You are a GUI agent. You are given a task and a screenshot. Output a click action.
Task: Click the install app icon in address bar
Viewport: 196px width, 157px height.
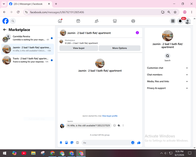pyautogui.click(x=163, y=12)
